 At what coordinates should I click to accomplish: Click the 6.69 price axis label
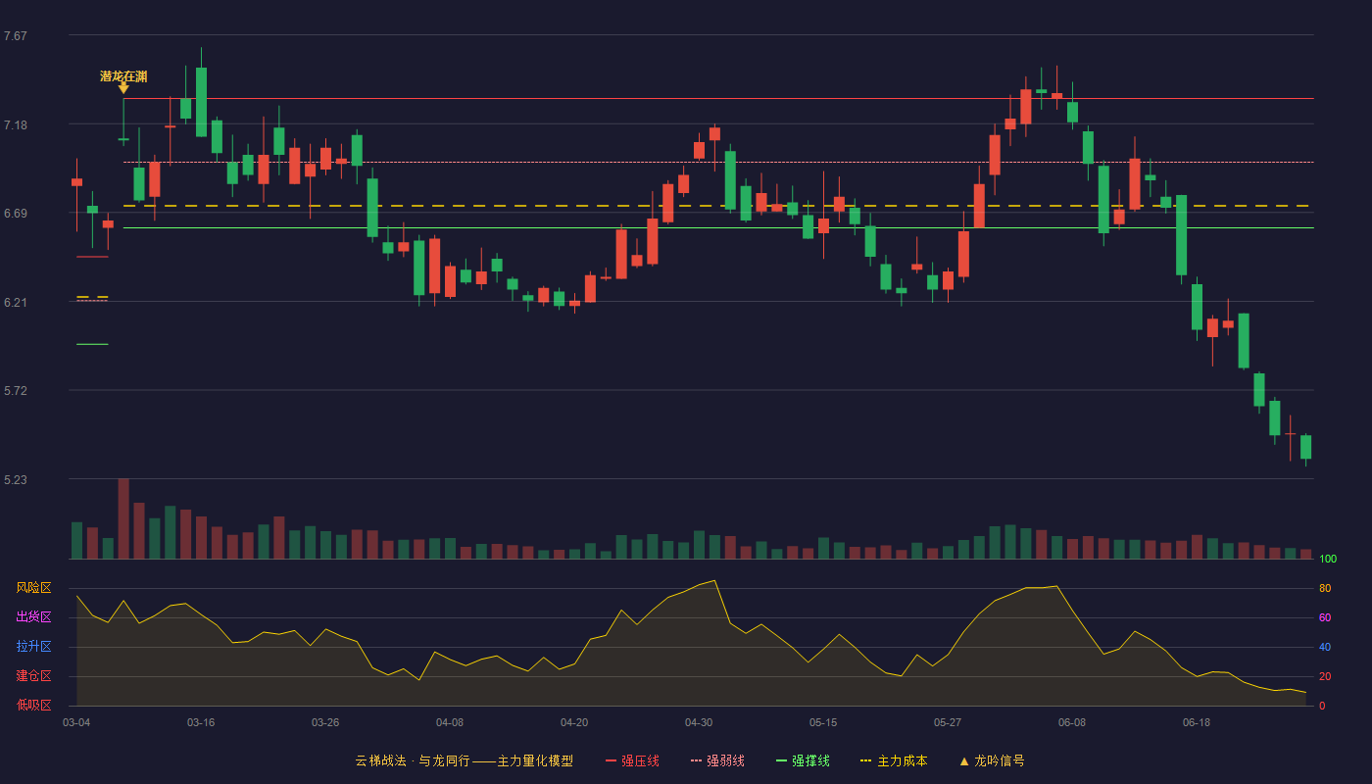click(x=16, y=214)
